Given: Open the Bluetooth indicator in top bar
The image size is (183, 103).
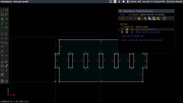Looking at the screenshot, I should coord(119,2).
